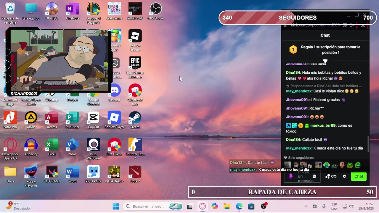Launch Audacity from the desktop

31,147
